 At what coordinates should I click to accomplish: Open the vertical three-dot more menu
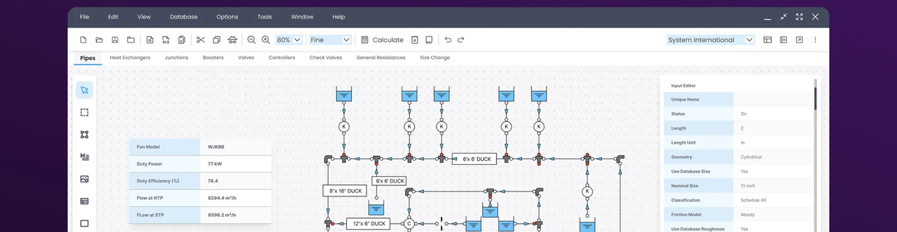815,40
